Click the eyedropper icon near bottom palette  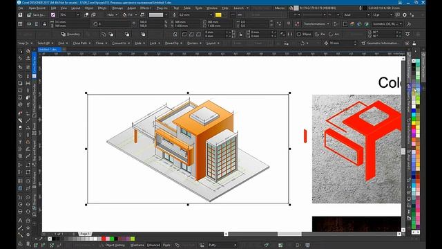(41, 239)
